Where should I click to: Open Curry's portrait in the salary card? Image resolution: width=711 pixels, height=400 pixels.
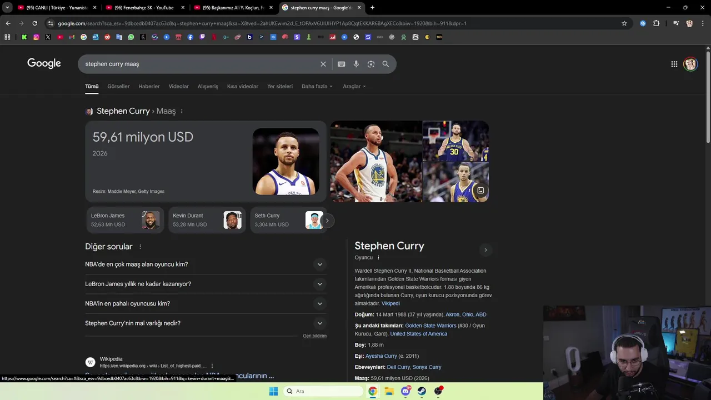point(286,162)
